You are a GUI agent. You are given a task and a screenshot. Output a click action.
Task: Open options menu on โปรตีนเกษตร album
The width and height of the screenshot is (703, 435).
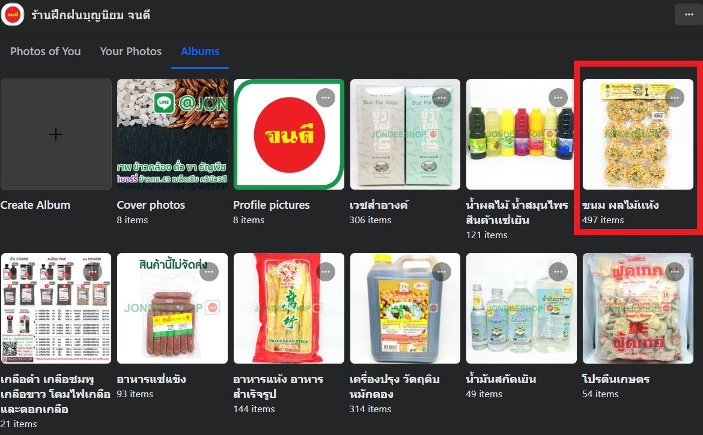[x=675, y=272]
